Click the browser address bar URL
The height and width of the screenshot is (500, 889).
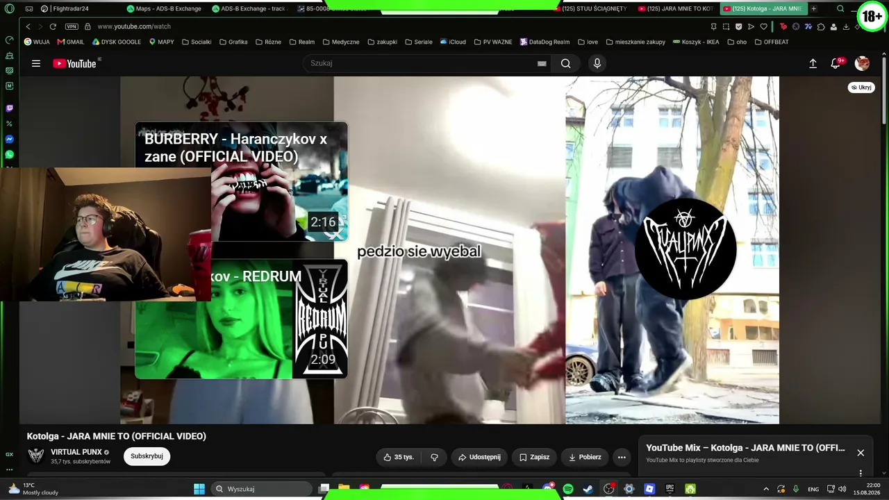coord(134,26)
